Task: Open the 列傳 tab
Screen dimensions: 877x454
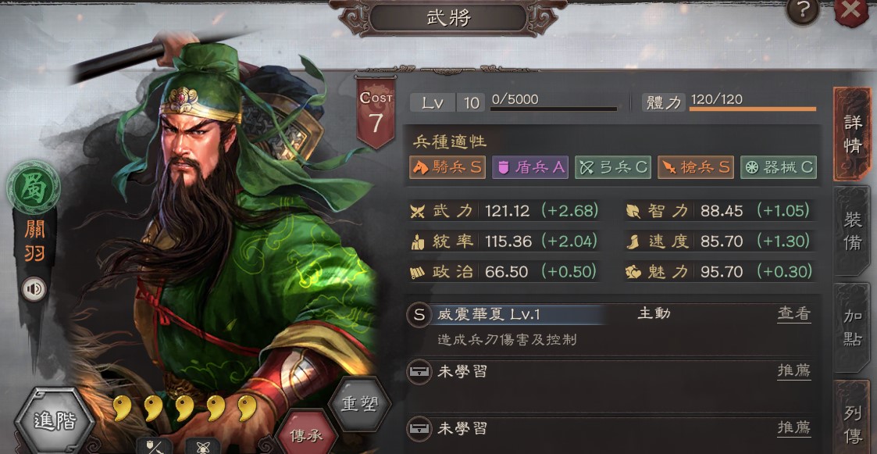Action: click(852, 419)
